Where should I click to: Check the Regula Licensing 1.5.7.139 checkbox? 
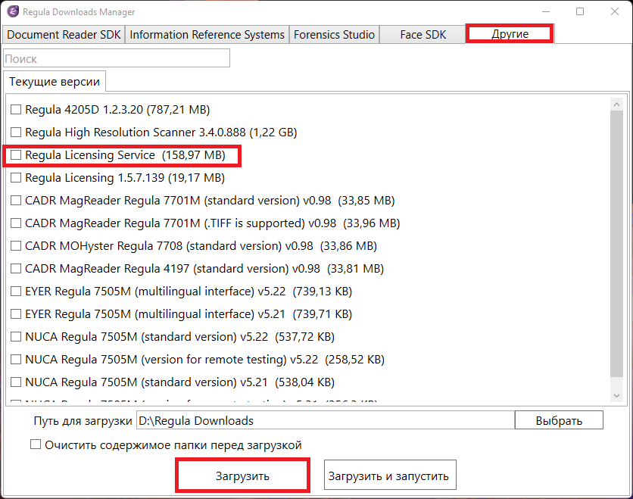(16, 178)
